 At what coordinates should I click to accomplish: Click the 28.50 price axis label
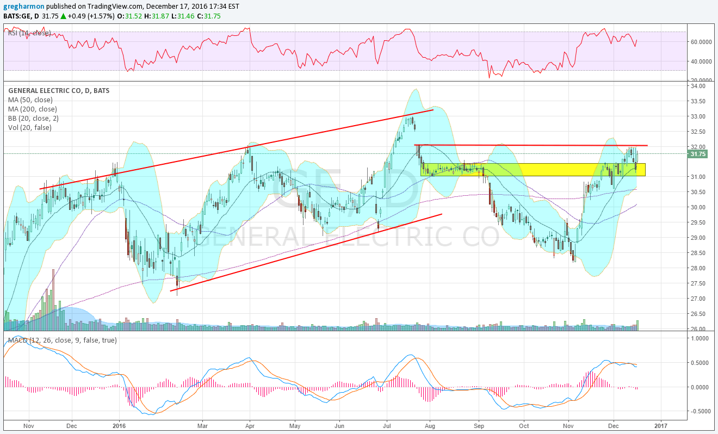click(x=698, y=253)
